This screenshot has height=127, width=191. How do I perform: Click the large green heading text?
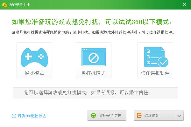click(x=92, y=22)
